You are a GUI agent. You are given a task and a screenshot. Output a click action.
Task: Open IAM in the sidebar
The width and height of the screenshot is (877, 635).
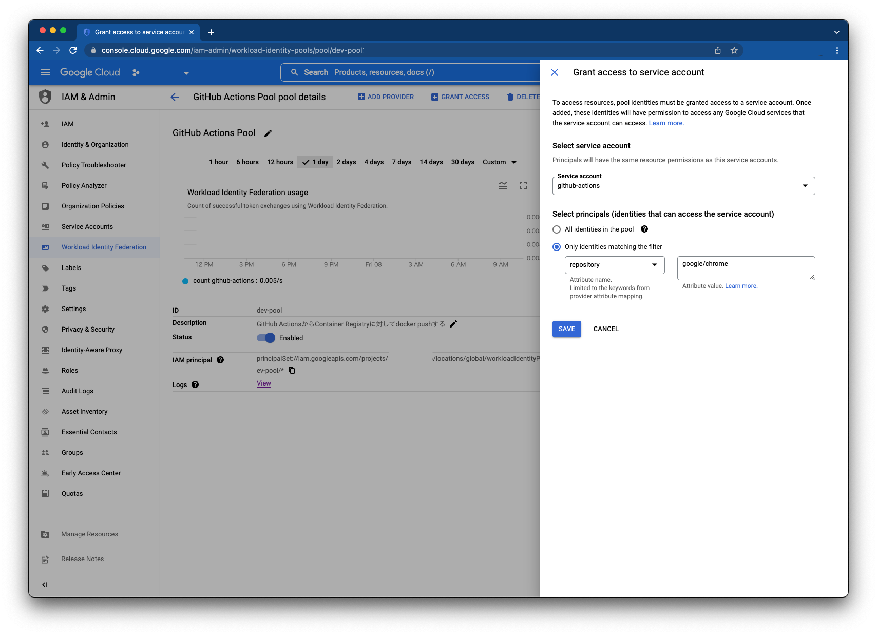(x=94, y=124)
